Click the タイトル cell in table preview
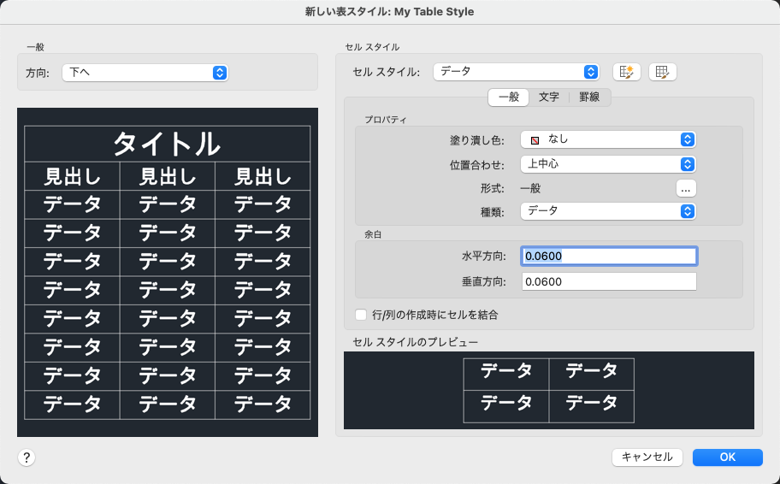780x484 pixels. pos(167,144)
